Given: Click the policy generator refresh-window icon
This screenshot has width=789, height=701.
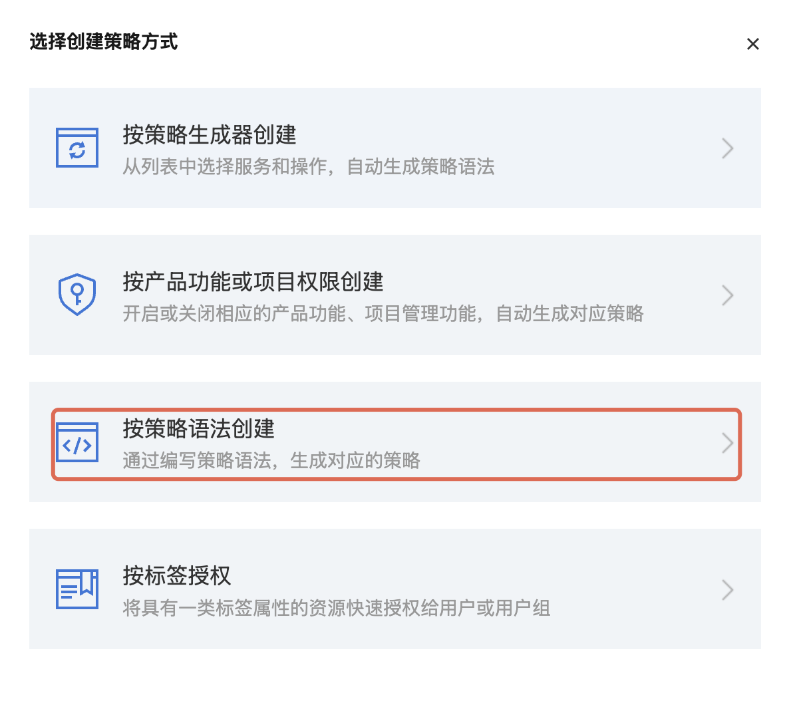Looking at the screenshot, I should [x=77, y=148].
